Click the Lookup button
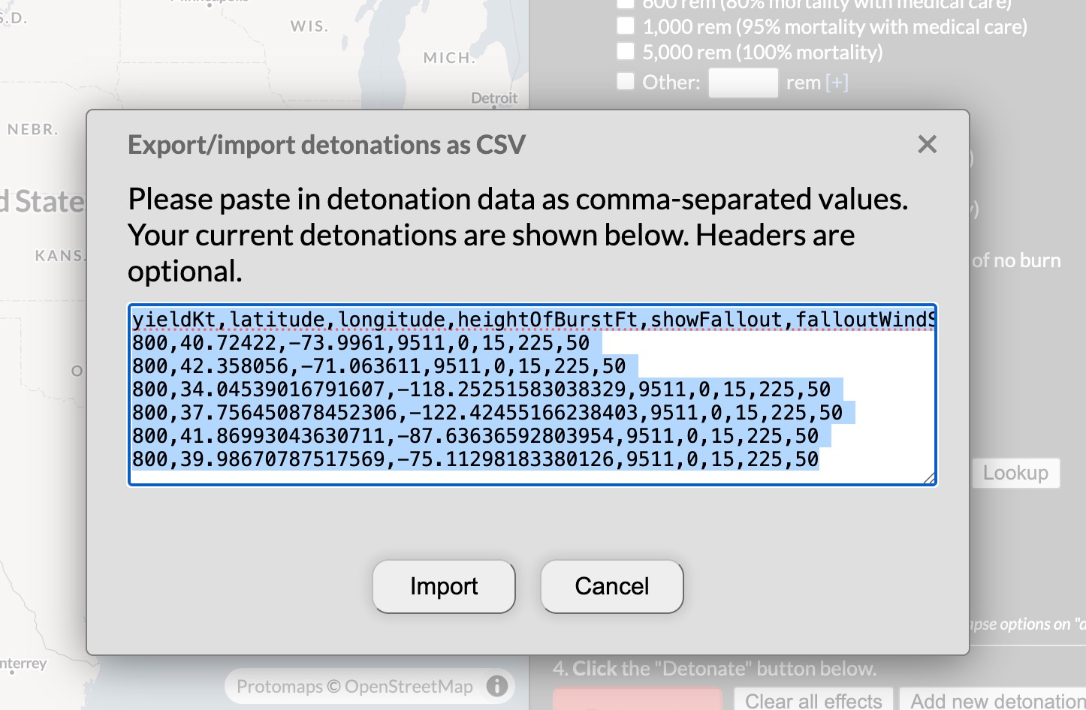This screenshot has width=1086, height=710. pos(1015,473)
